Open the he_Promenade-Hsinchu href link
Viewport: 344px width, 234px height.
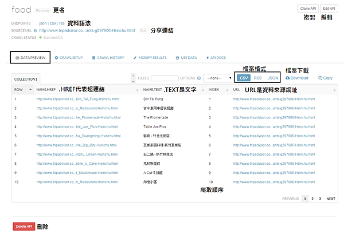click(79, 117)
